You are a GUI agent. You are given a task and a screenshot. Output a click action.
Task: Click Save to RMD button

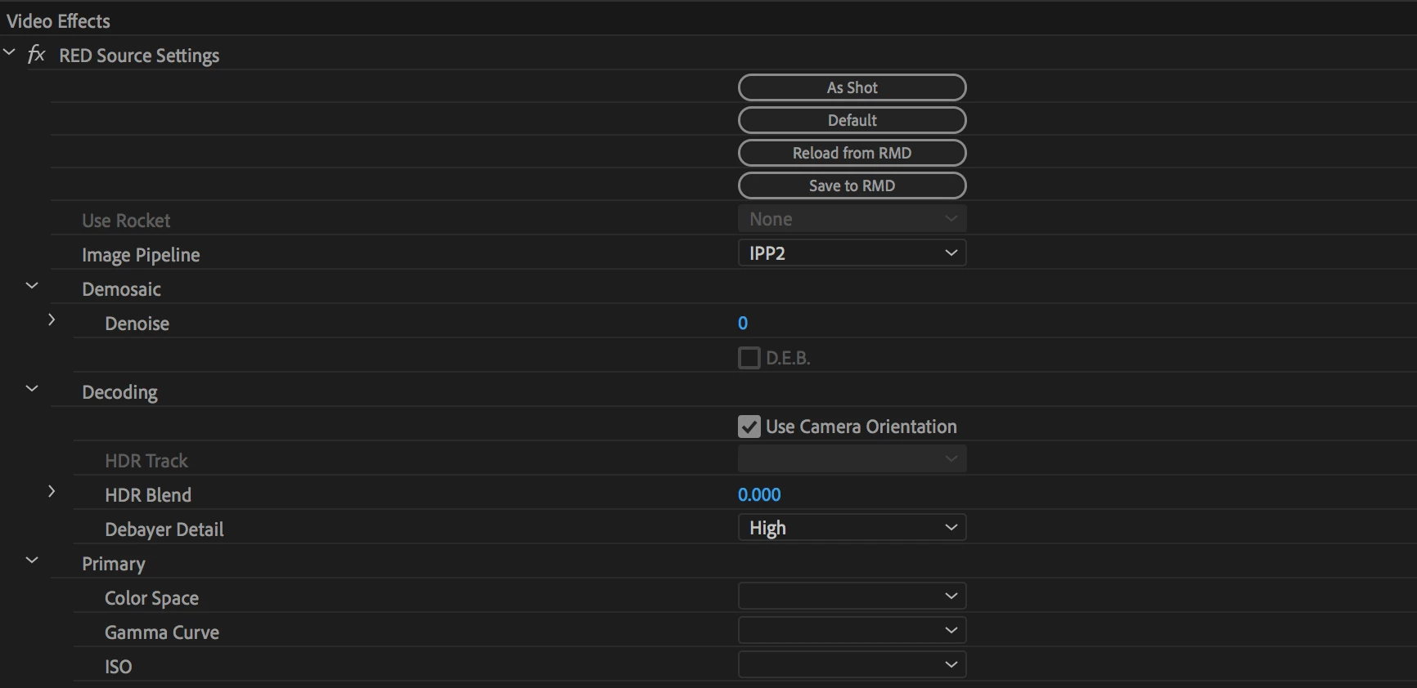(x=852, y=185)
